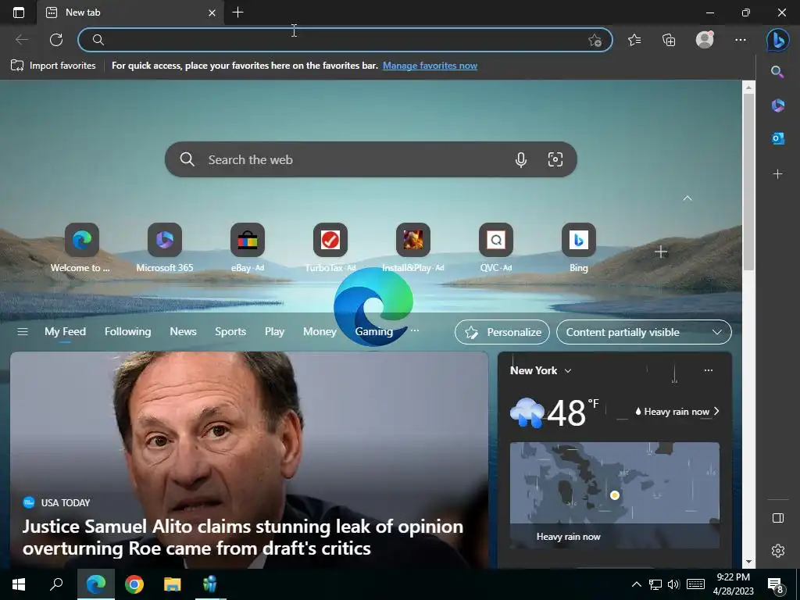
Task: Open Settings and more ellipsis menu
Action: pos(741,40)
